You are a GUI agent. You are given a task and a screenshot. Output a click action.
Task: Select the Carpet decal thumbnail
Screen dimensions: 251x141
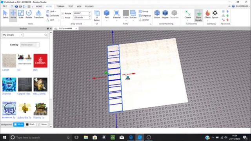click(9, 61)
